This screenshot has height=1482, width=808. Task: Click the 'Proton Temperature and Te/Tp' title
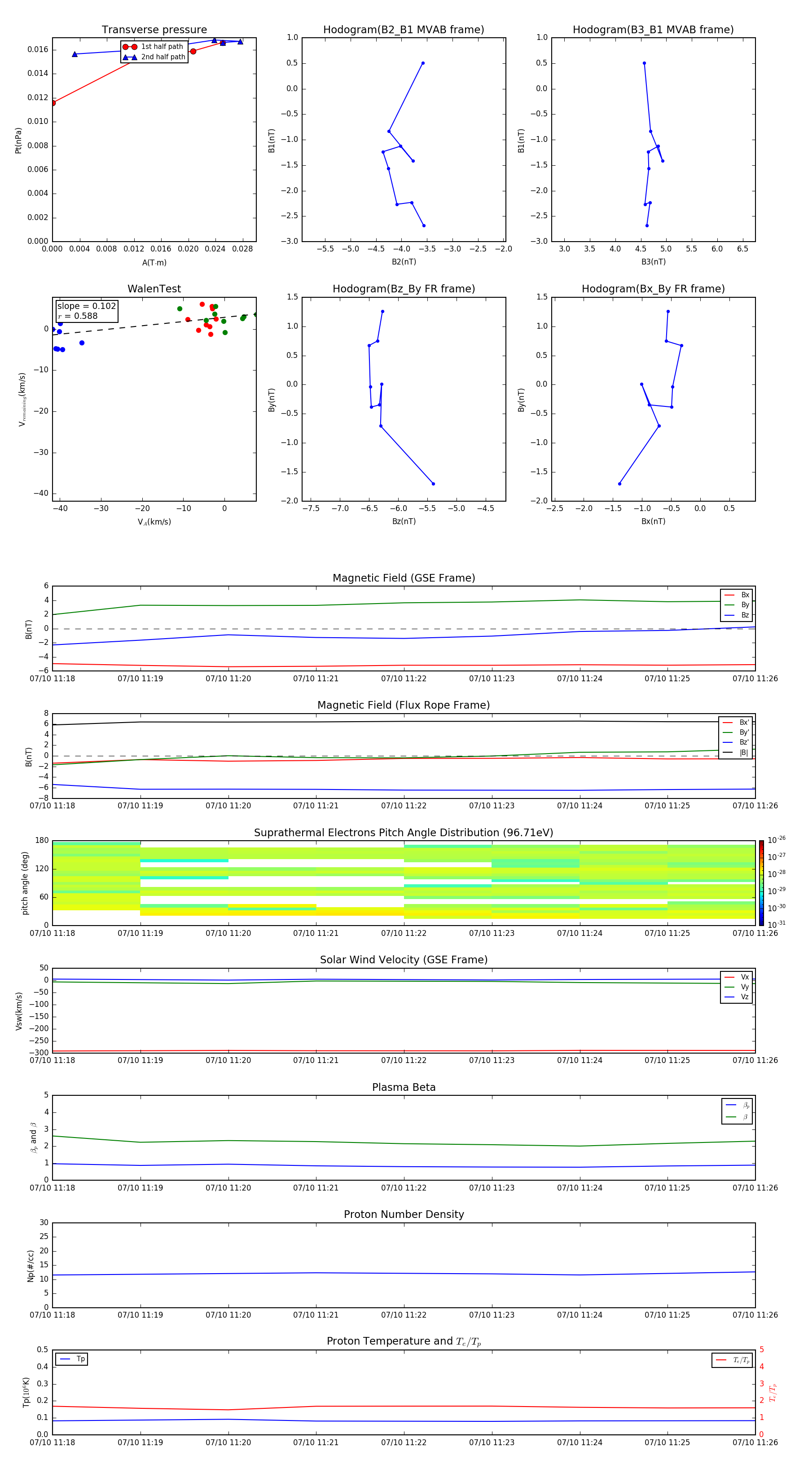point(404,1341)
